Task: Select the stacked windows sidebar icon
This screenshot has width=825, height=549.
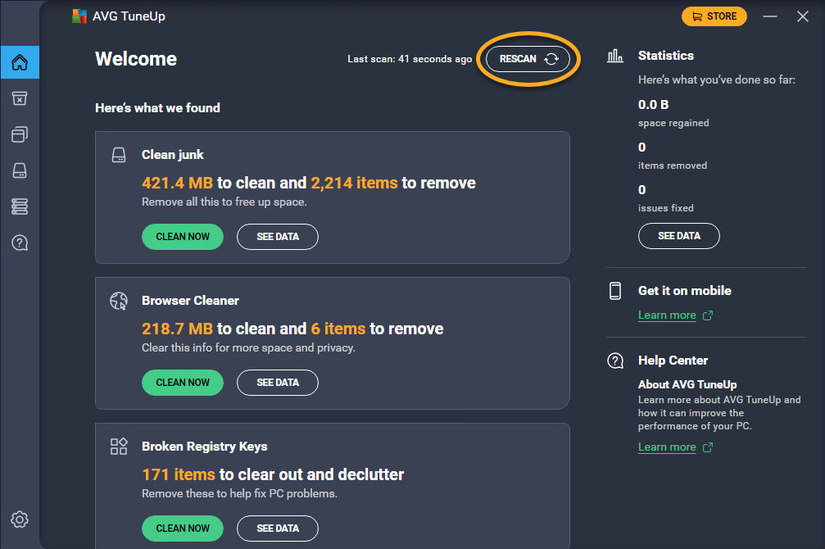Action: pos(20,134)
